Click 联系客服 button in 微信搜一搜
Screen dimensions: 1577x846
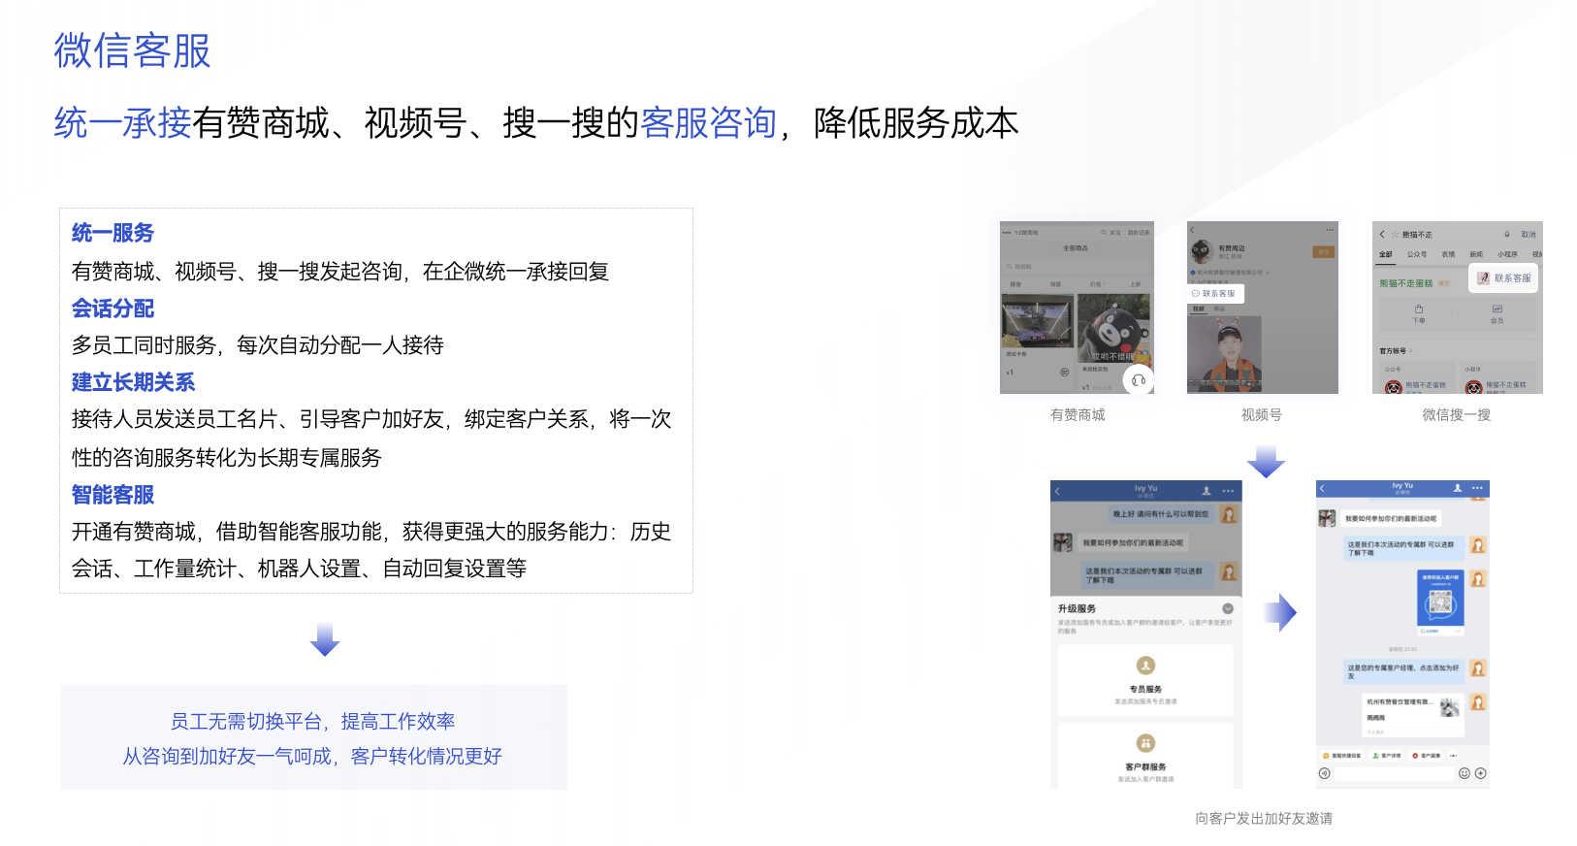(x=1502, y=277)
